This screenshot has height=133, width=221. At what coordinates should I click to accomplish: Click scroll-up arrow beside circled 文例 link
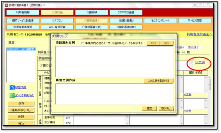coord(191,63)
